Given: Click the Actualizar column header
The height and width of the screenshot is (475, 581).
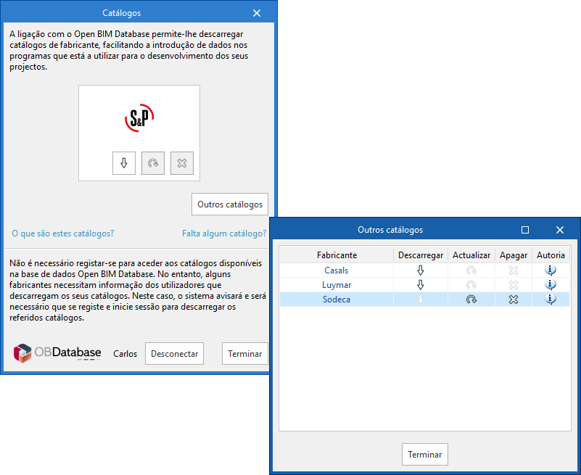Looking at the screenshot, I should (471, 255).
